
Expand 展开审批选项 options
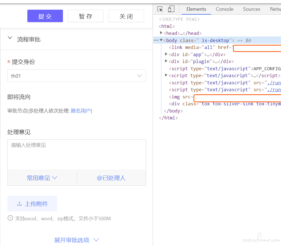(x=76, y=240)
